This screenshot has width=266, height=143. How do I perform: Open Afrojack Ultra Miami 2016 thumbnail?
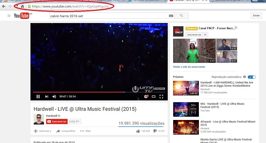[186, 127]
